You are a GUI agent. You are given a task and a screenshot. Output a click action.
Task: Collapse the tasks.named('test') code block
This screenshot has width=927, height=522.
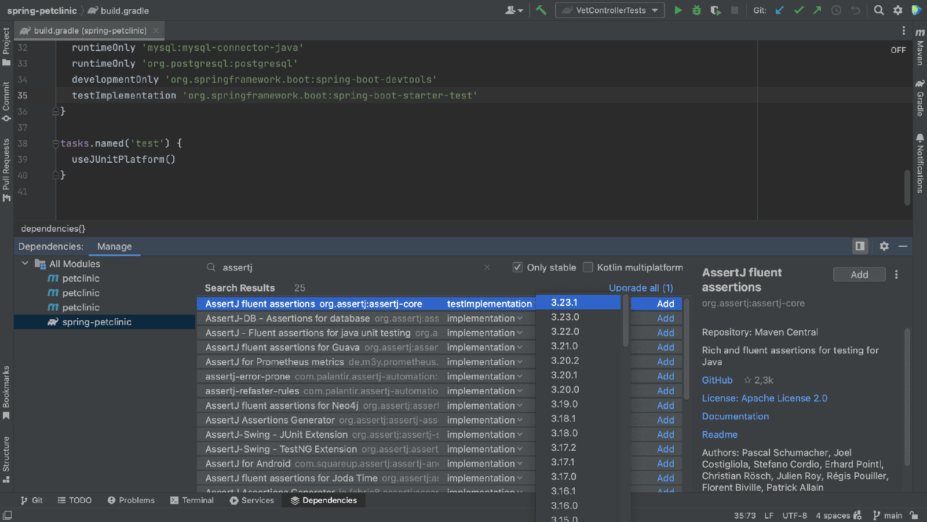point(56,143)
